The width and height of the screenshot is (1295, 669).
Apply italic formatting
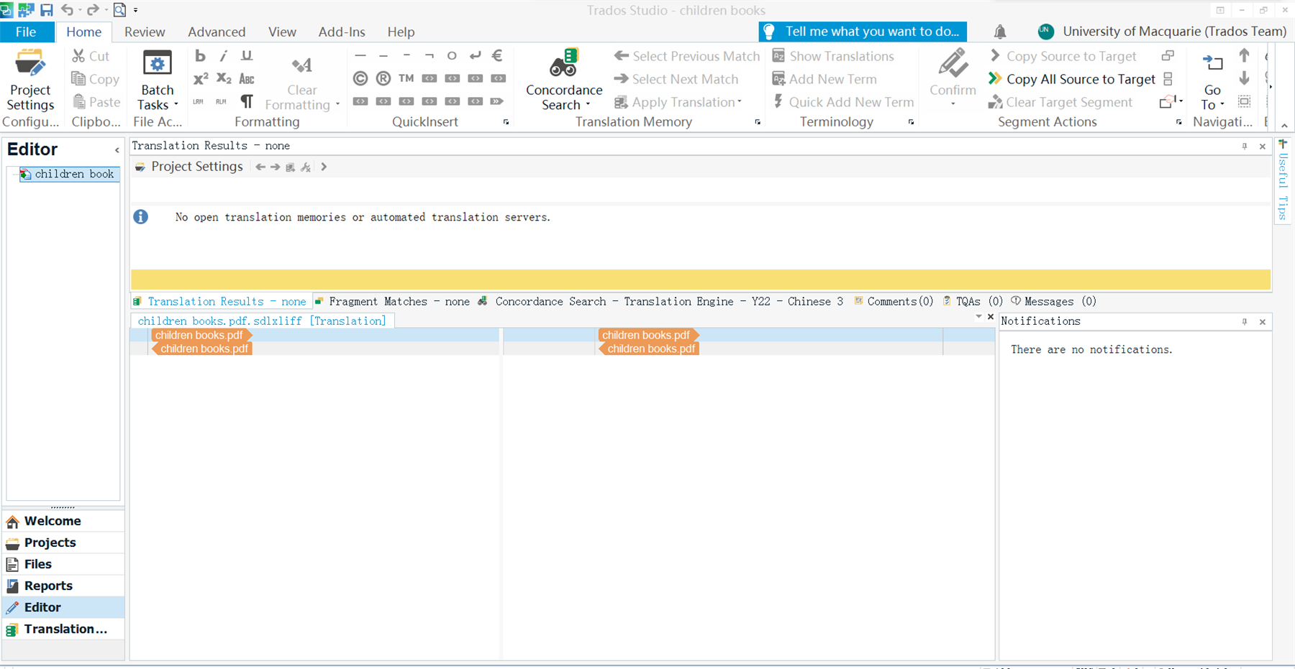click(224, 56)
